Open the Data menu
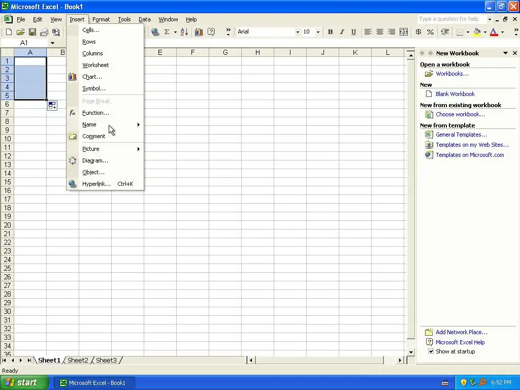 click(144, 19)
